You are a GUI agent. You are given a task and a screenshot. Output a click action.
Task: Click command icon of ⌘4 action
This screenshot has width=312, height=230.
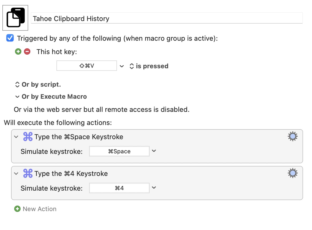tap(28, 174)
